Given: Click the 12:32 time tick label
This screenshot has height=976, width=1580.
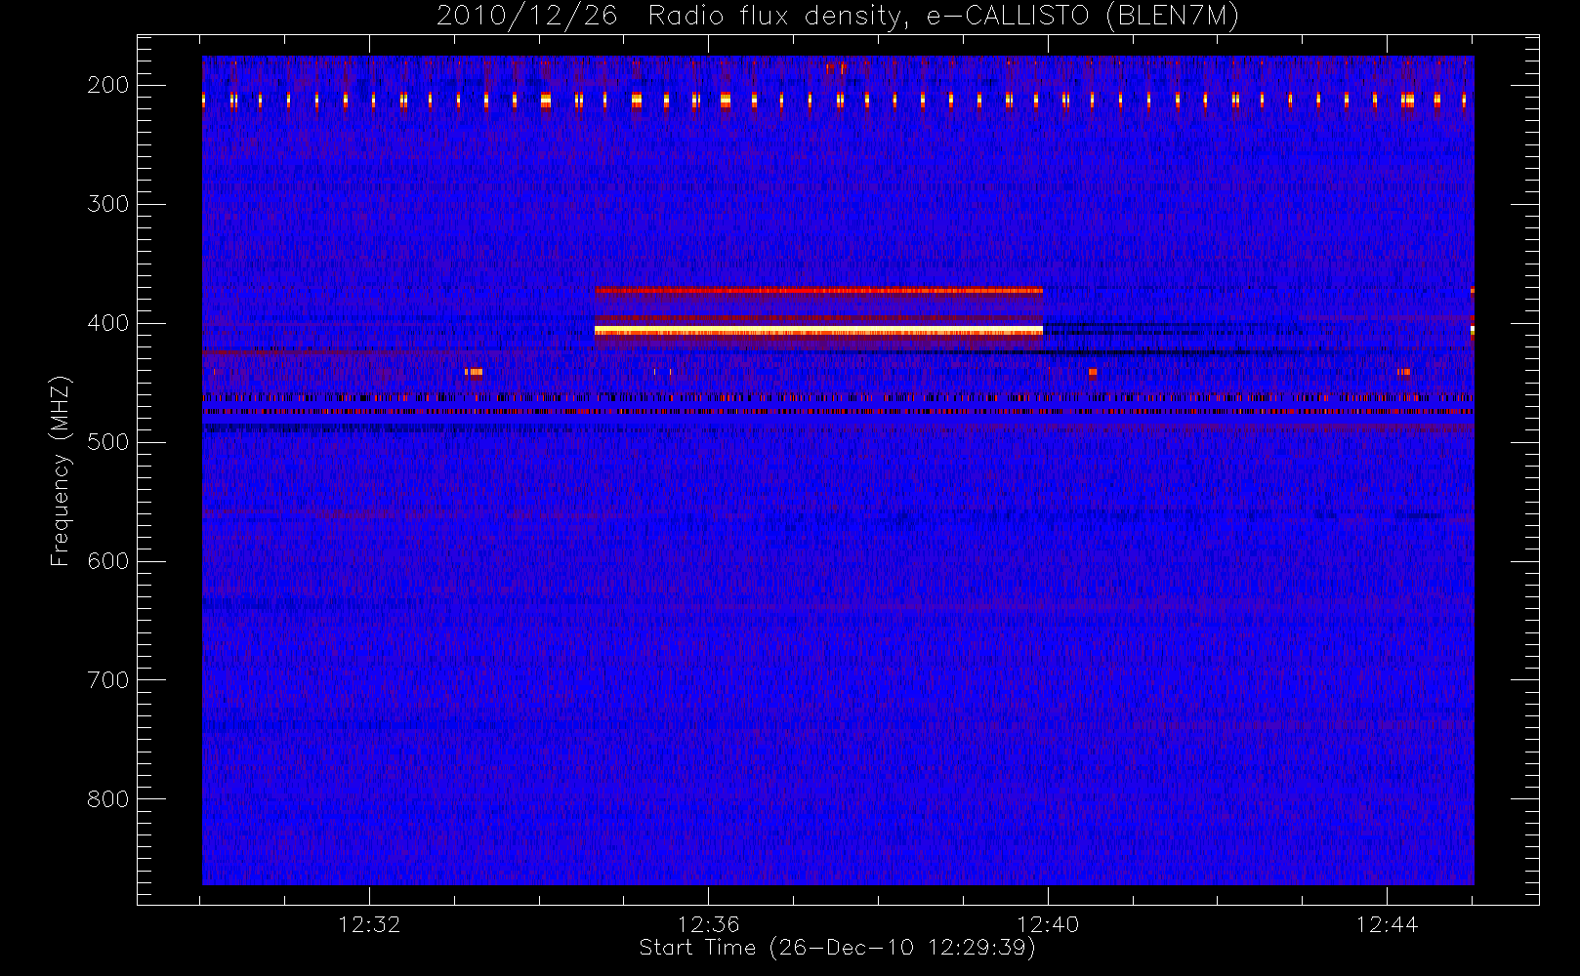Looking at the screenshot, I should coord(369,924).
